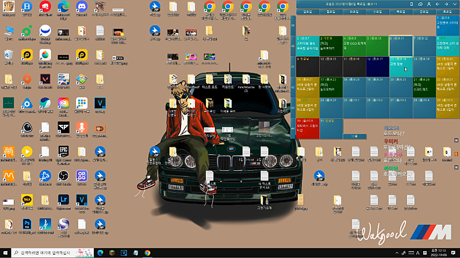460x258 pixels.
Task: Open the OBS Studio shortcut
Action: [63, 175]
